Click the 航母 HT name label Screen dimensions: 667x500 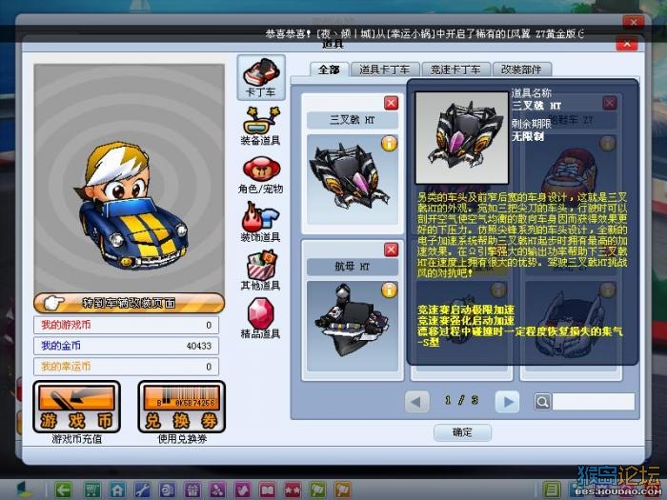353,267
